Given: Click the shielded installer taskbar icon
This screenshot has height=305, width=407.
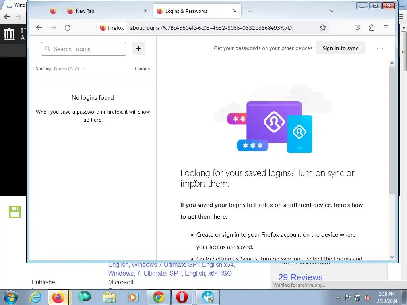Looking at the screenshot, I should 207,297.
